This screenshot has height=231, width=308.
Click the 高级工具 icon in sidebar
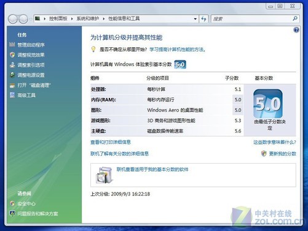point(12,95)
